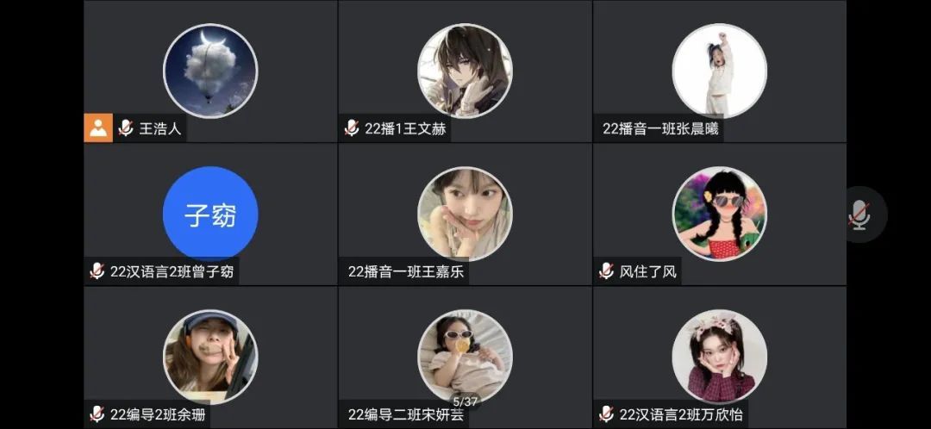Select the blue 子窈 avatar circle
Screen dimensions: 931x429
coord(210,214)
